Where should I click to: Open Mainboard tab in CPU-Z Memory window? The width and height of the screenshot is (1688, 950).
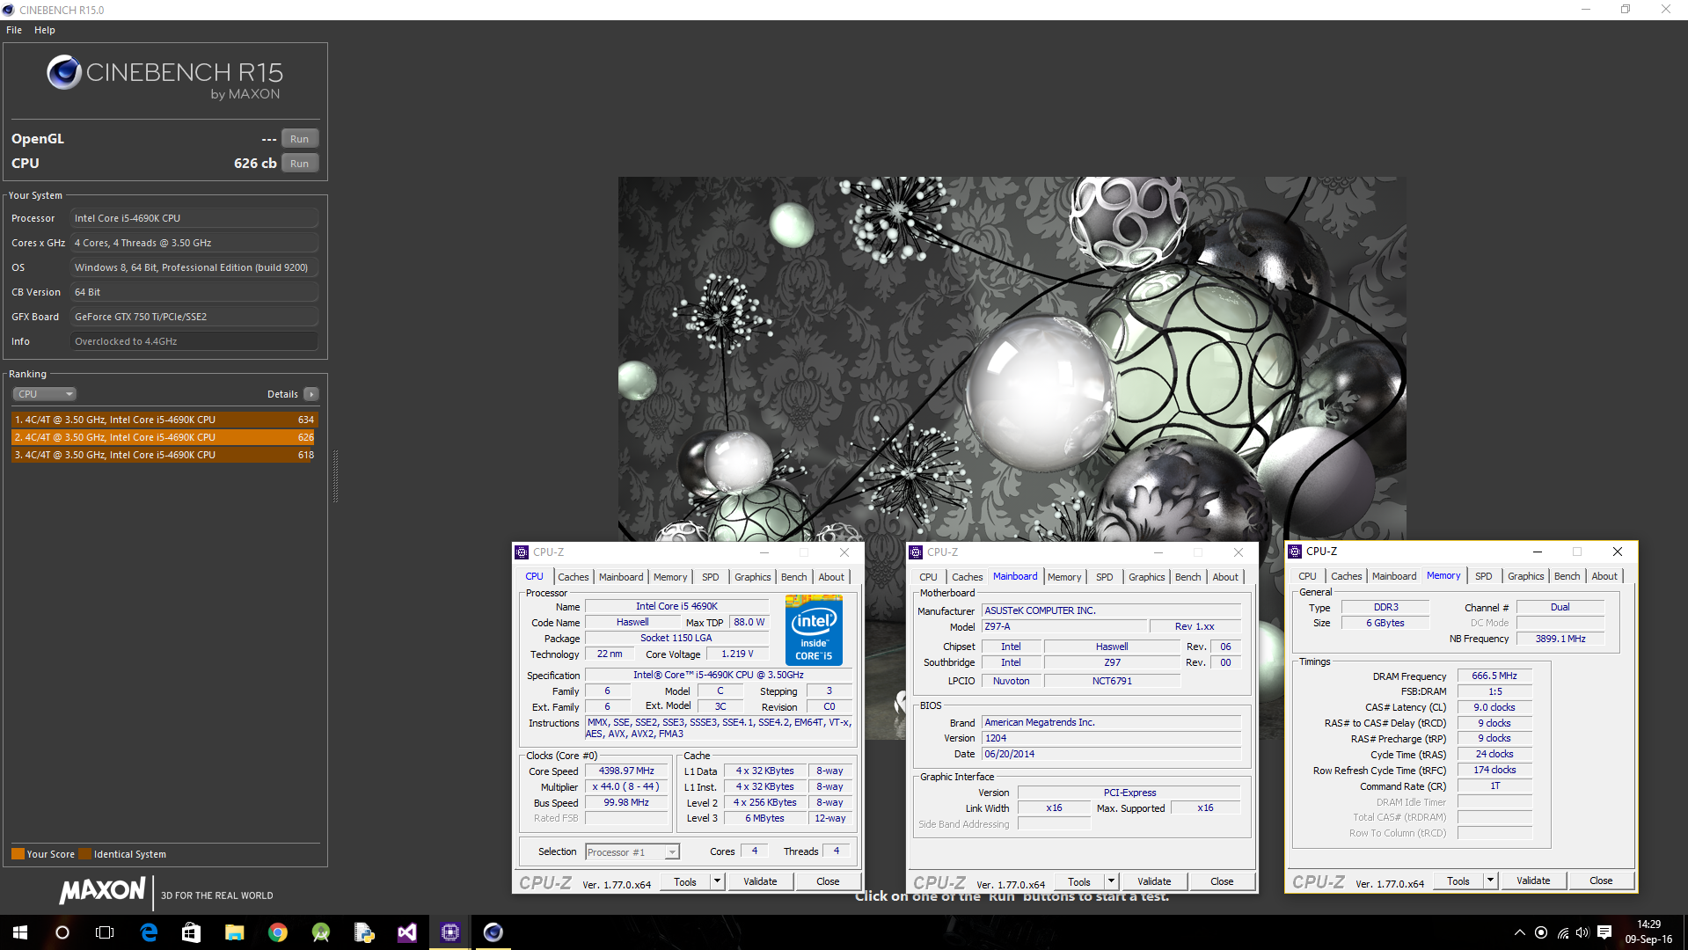click(1394, 576)
